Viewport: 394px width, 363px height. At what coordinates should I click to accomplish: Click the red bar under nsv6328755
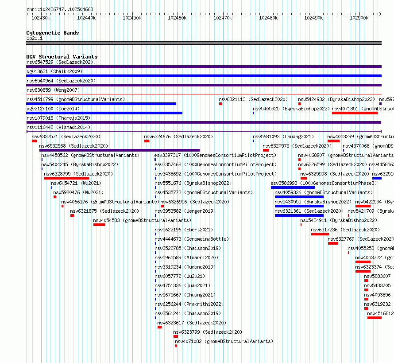[66, 178]
